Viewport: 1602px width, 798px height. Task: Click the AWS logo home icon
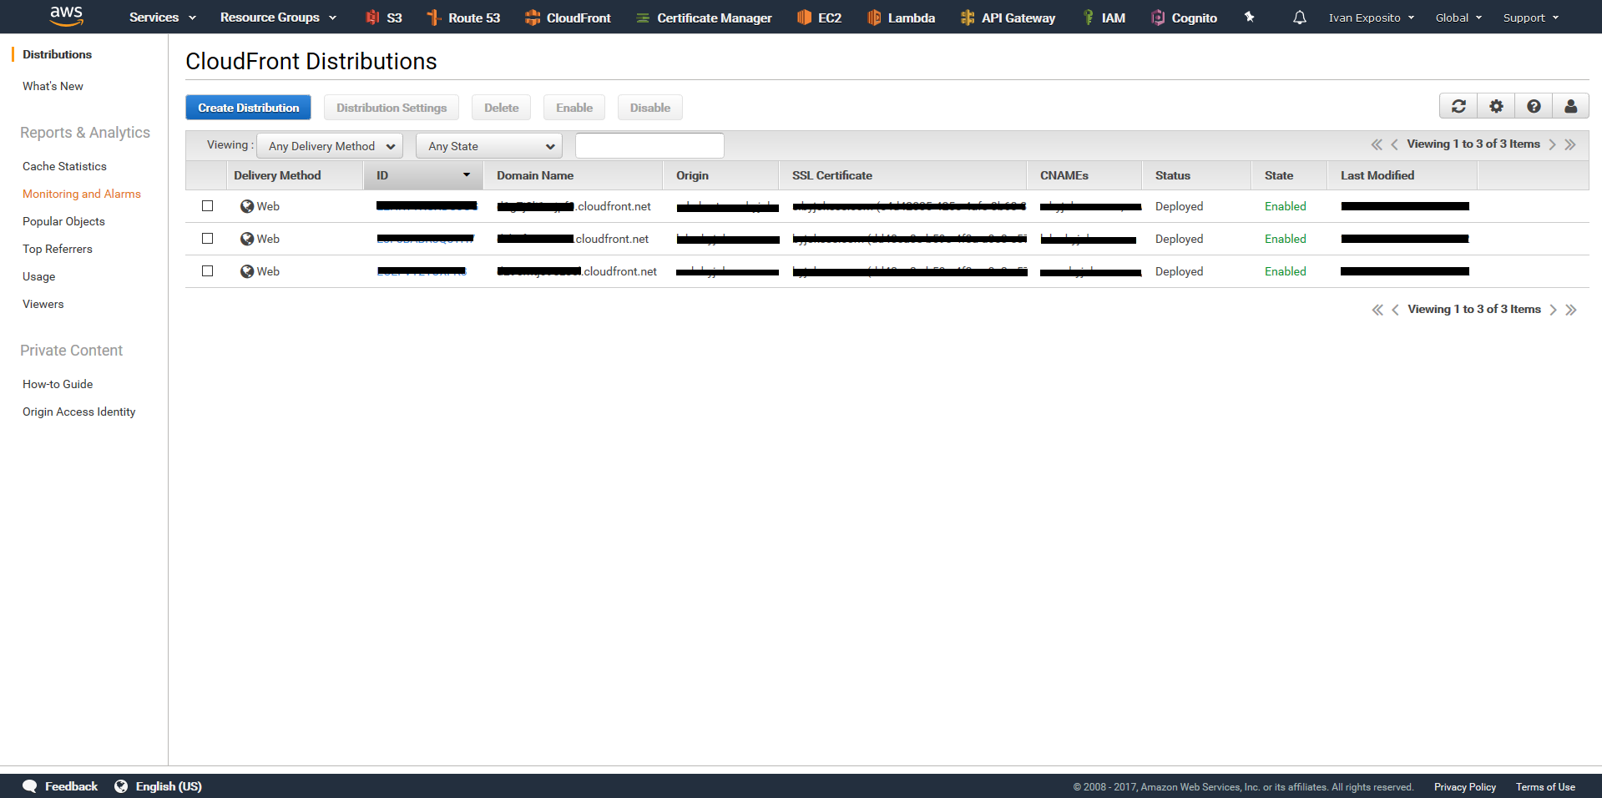pos(66,15)
